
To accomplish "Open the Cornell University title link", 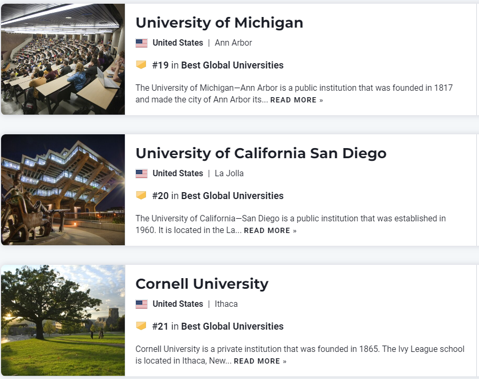I will [202, 284].
